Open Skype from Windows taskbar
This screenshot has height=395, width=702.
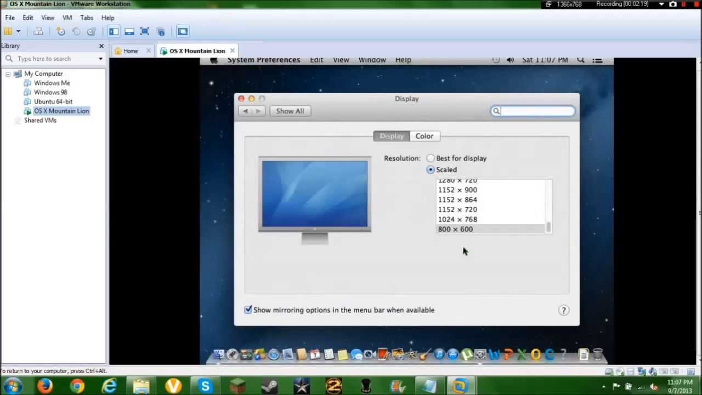tap(205, 386)
